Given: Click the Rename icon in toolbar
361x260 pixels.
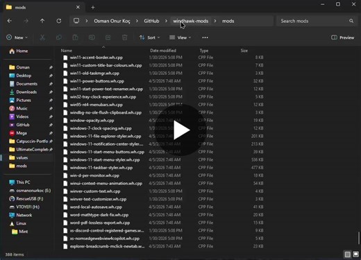Looking at the screenshot, I should (x=92, y=37).
